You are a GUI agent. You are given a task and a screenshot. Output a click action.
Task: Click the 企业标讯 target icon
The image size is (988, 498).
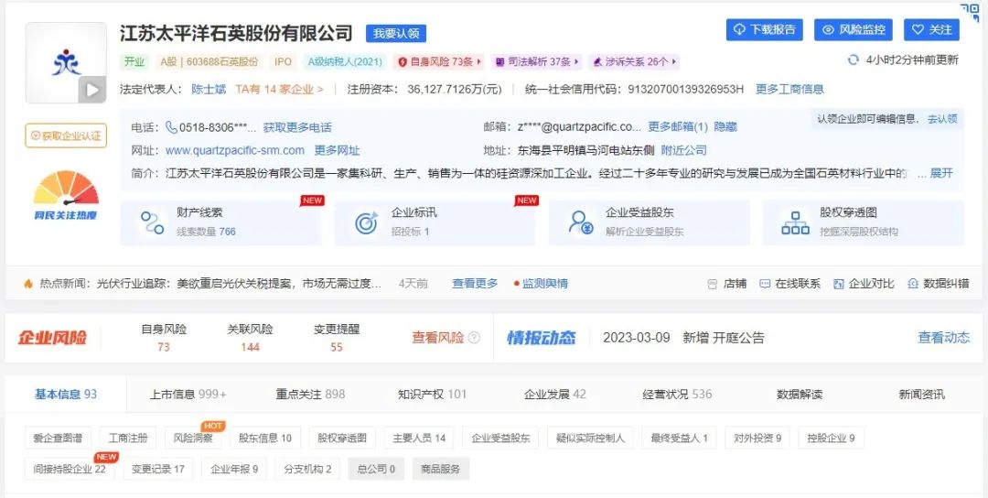pos(366,222)
